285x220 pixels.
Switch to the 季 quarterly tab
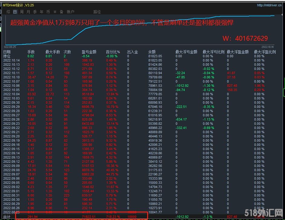click(x=35, y=12)
